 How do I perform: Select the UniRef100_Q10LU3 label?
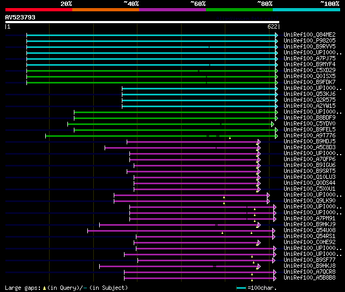click(x=309, y=177)
